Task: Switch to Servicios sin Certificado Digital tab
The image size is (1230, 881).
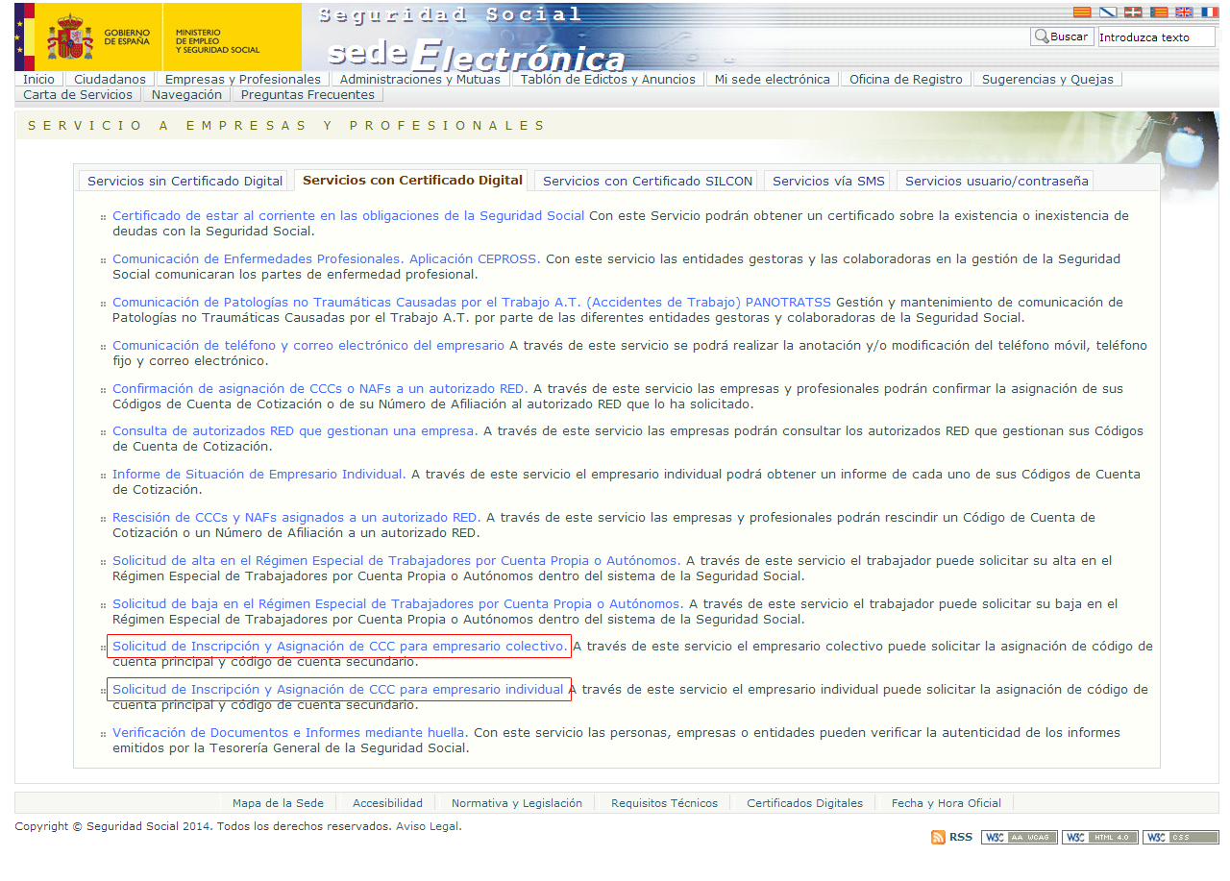Action: pyautogui.click(x=185, y=181)
